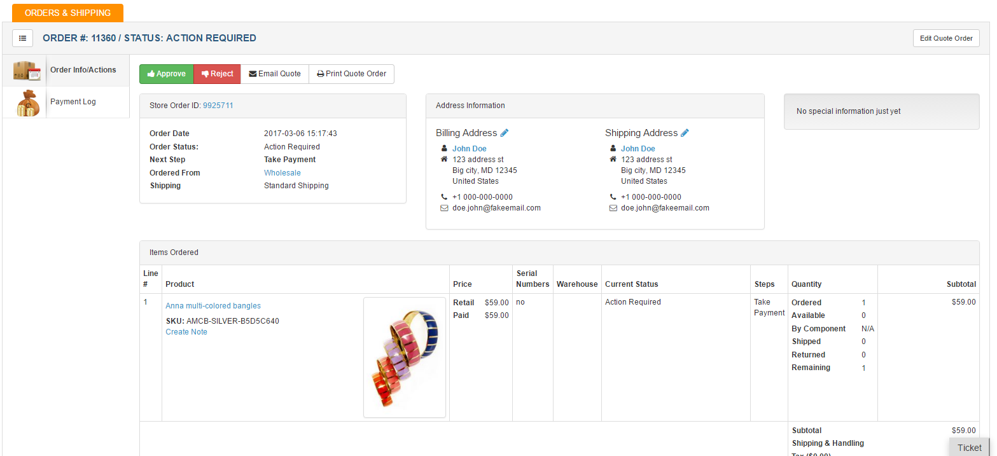The width and height of the screenshot is (997, 456).
Task: Click Create Note link
Action: coord(186,332)
